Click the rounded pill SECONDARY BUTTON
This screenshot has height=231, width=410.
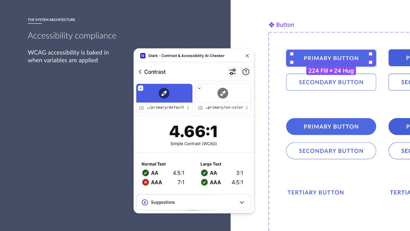coord(331,151)
